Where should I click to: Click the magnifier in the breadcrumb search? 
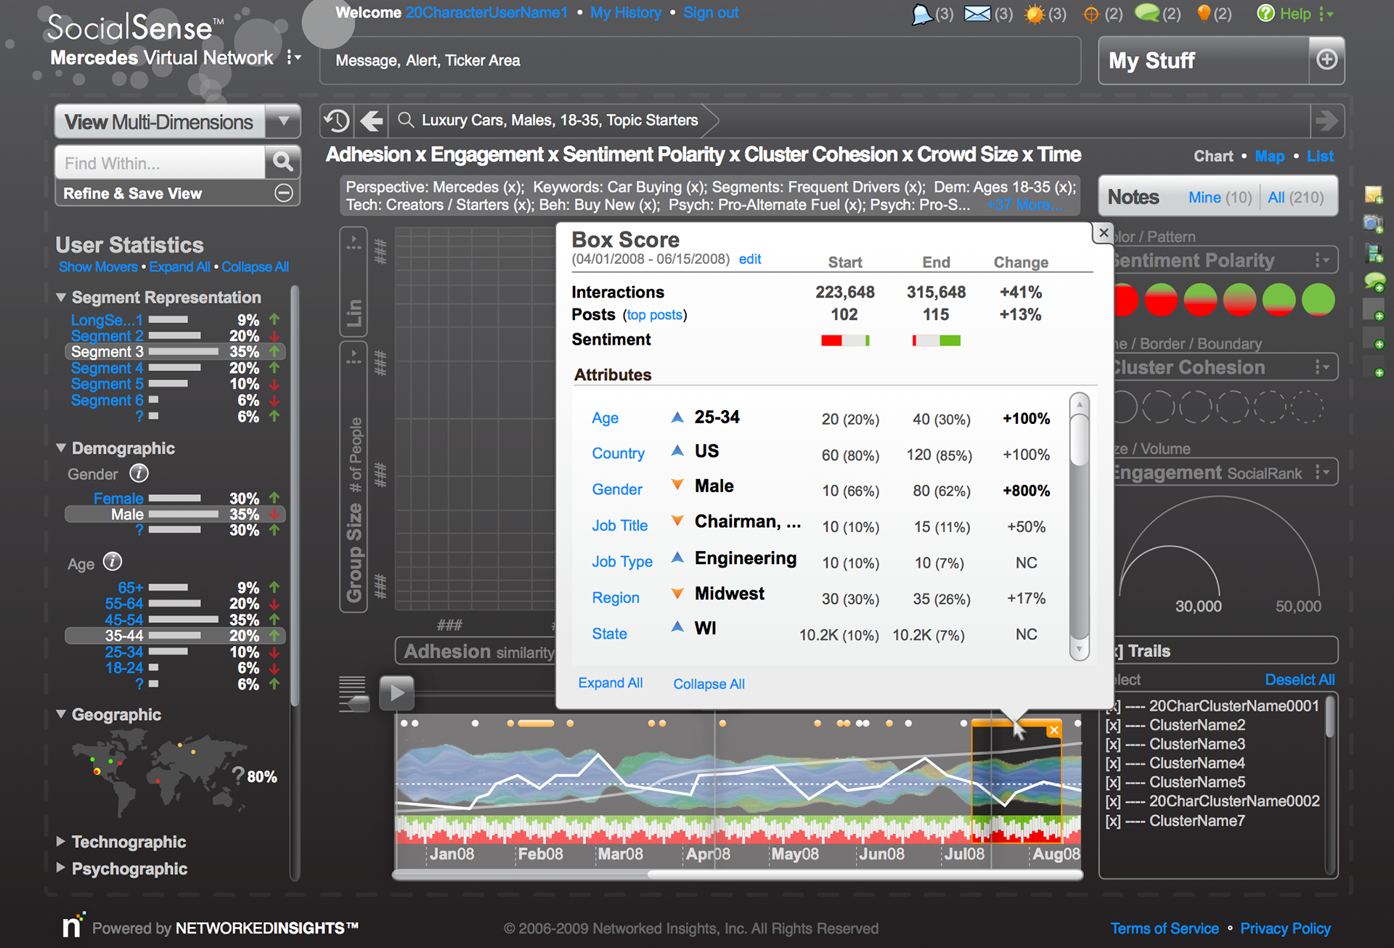coord(406,120)
